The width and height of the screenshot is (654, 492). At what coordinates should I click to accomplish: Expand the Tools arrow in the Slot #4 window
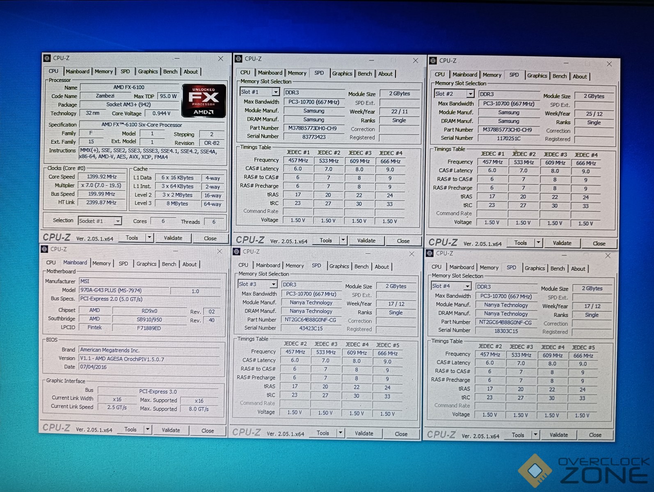(535, 435)
